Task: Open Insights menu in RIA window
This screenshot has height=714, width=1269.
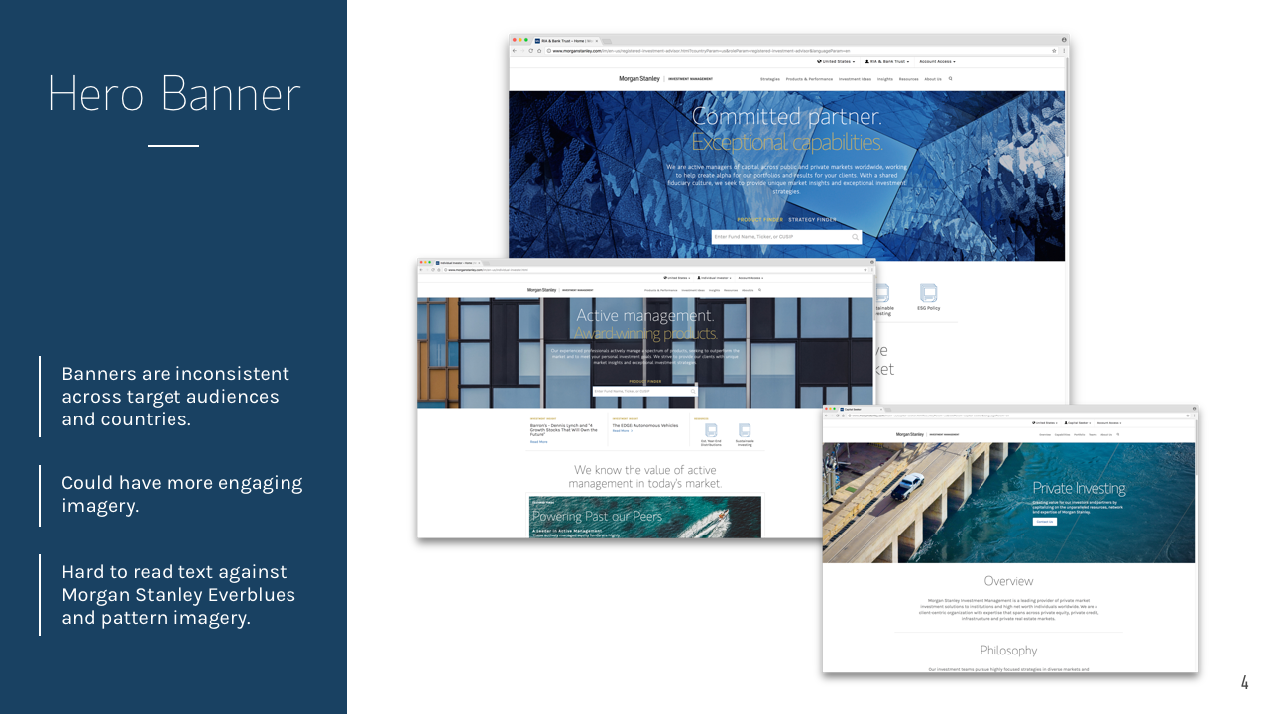Action: [x=885, y=78]
